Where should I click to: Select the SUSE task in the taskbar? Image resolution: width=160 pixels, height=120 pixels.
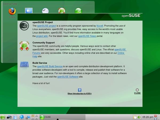[x=62, y=117]
